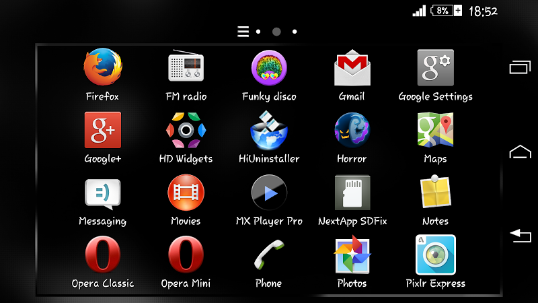
Task: Open Pixlr Express
Action: (435, 255)
